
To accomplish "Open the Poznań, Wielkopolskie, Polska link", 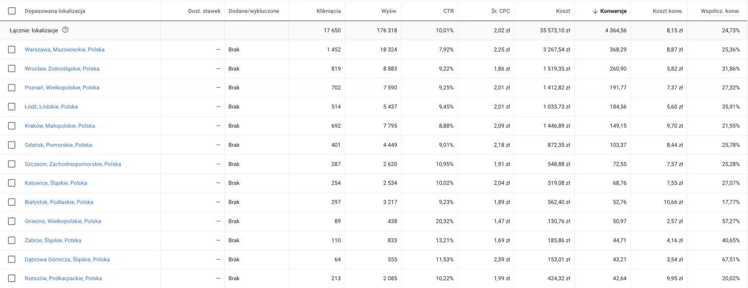I will pos(62,88).
